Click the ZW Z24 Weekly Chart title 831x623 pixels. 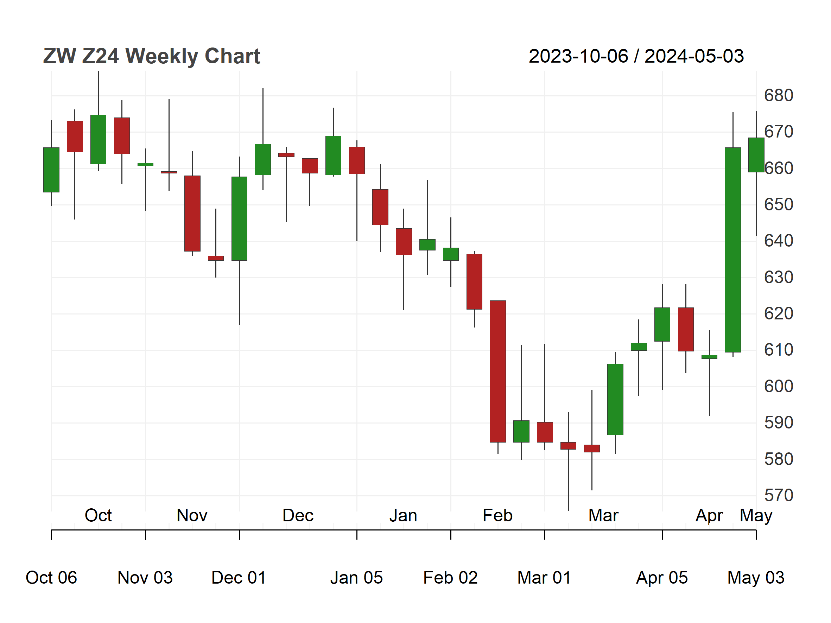click(151, 56)
